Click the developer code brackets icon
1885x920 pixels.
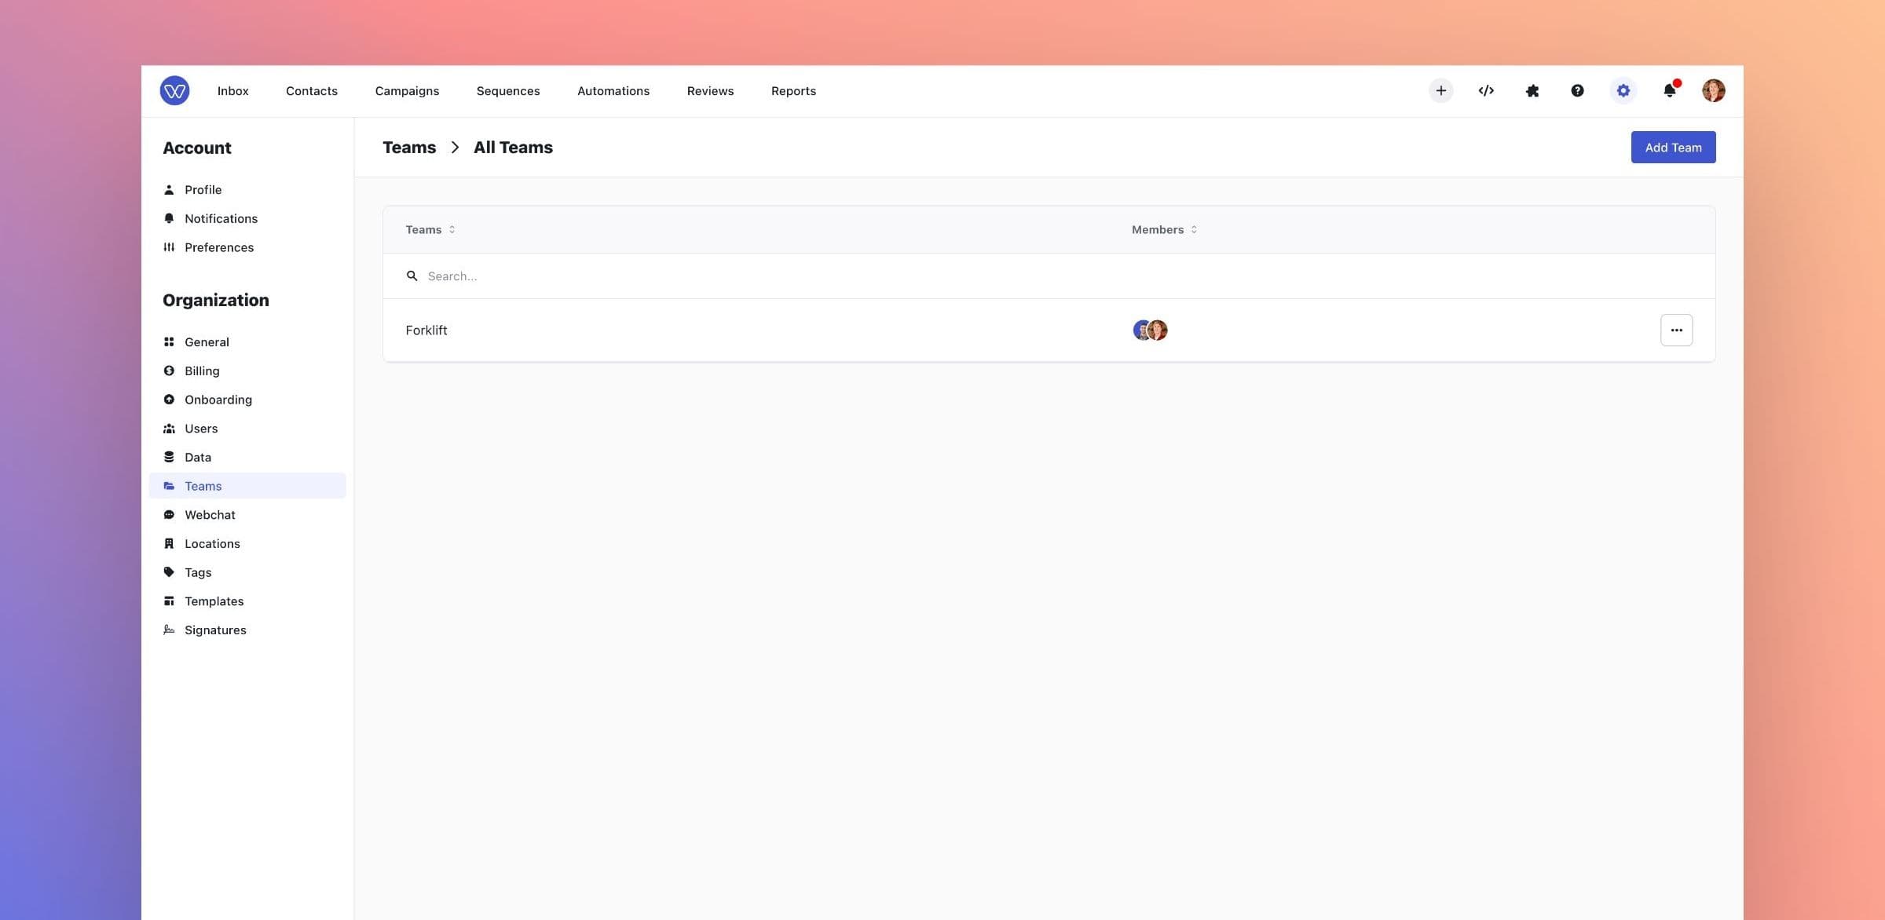click(1486, 91)
